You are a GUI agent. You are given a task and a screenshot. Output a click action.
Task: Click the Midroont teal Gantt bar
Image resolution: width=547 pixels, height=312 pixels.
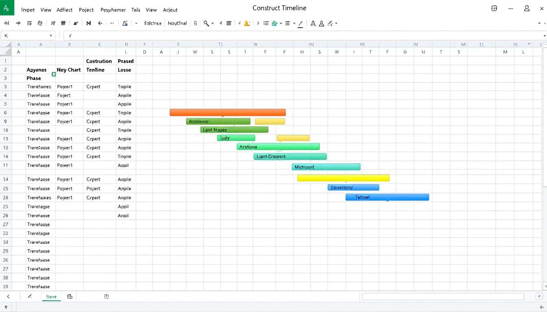pos(326,167)
